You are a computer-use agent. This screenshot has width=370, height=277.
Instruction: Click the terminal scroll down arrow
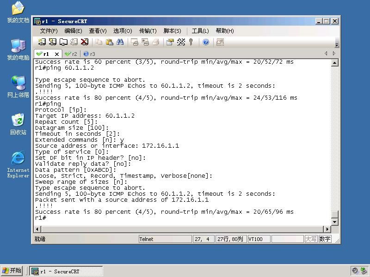tap(334, 222)
